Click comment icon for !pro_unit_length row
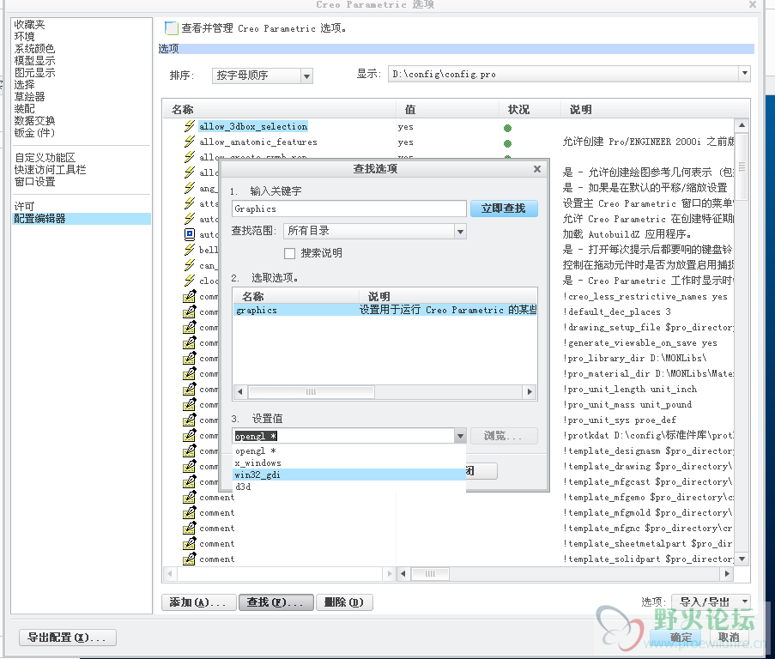The width and height of the screenshot is (775, 659). tap(190, 389)
